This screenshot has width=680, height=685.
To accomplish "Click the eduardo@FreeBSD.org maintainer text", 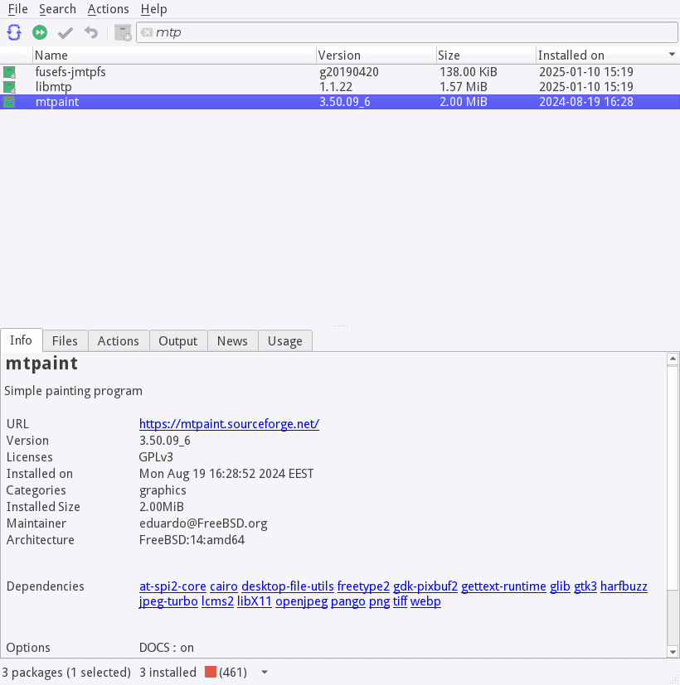I will coord(203,523).
